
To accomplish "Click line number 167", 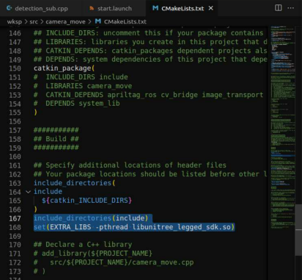I will click(x=15, y=218).
